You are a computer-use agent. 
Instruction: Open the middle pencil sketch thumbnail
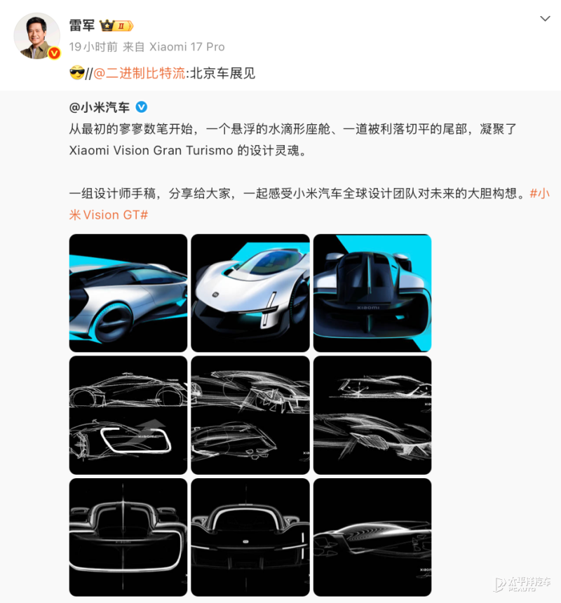pyautogui.click(x=250, y=415)
